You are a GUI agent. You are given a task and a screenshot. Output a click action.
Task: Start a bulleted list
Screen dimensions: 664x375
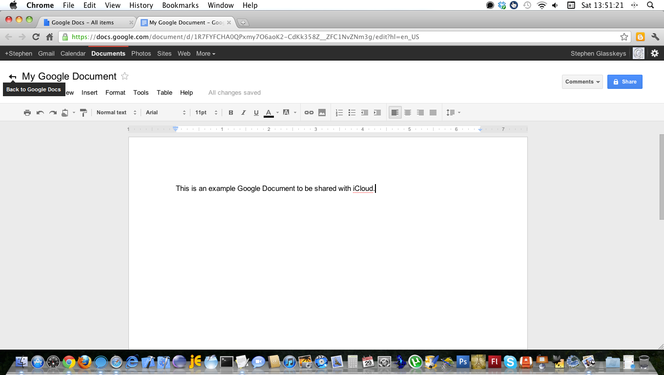pyautogui.click(x=352, y=113)
